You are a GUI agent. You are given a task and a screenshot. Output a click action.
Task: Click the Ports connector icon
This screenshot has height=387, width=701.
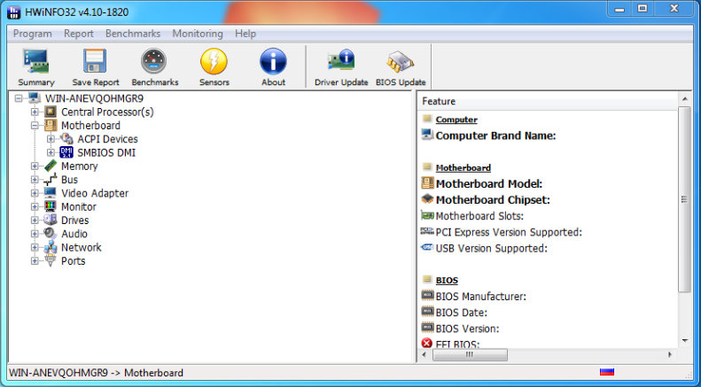pyautogui.click(x=51, y=261)
